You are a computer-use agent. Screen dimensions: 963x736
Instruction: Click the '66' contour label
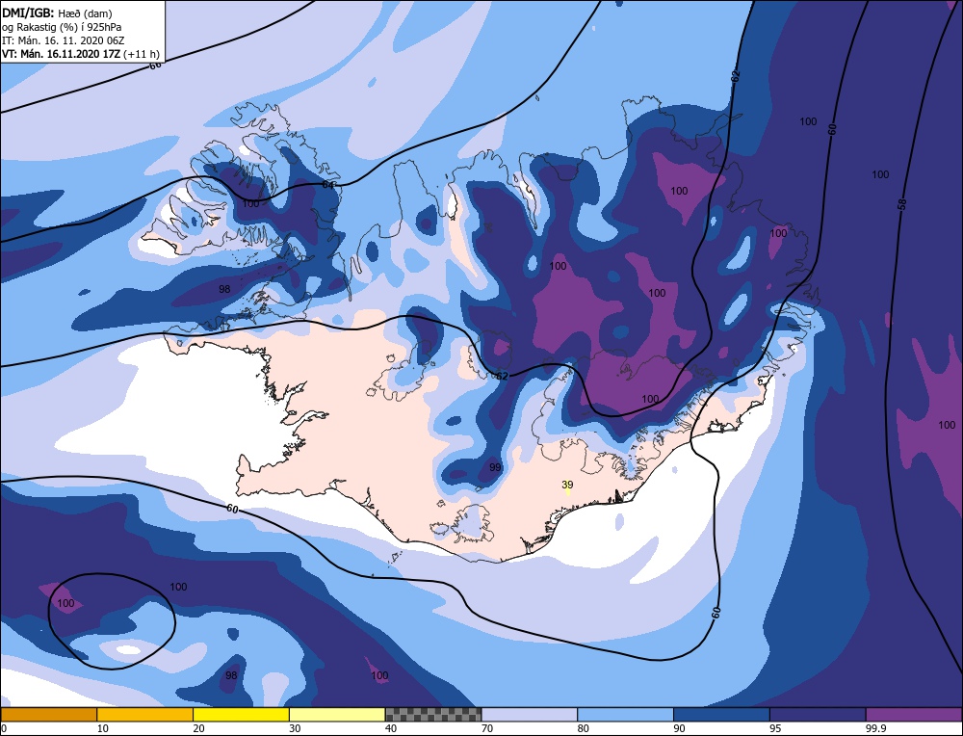(155, 64)
